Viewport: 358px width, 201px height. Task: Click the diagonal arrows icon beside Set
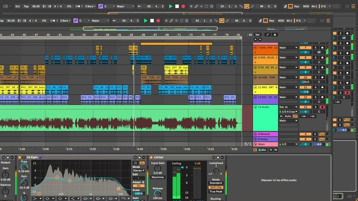click(268, 35)
